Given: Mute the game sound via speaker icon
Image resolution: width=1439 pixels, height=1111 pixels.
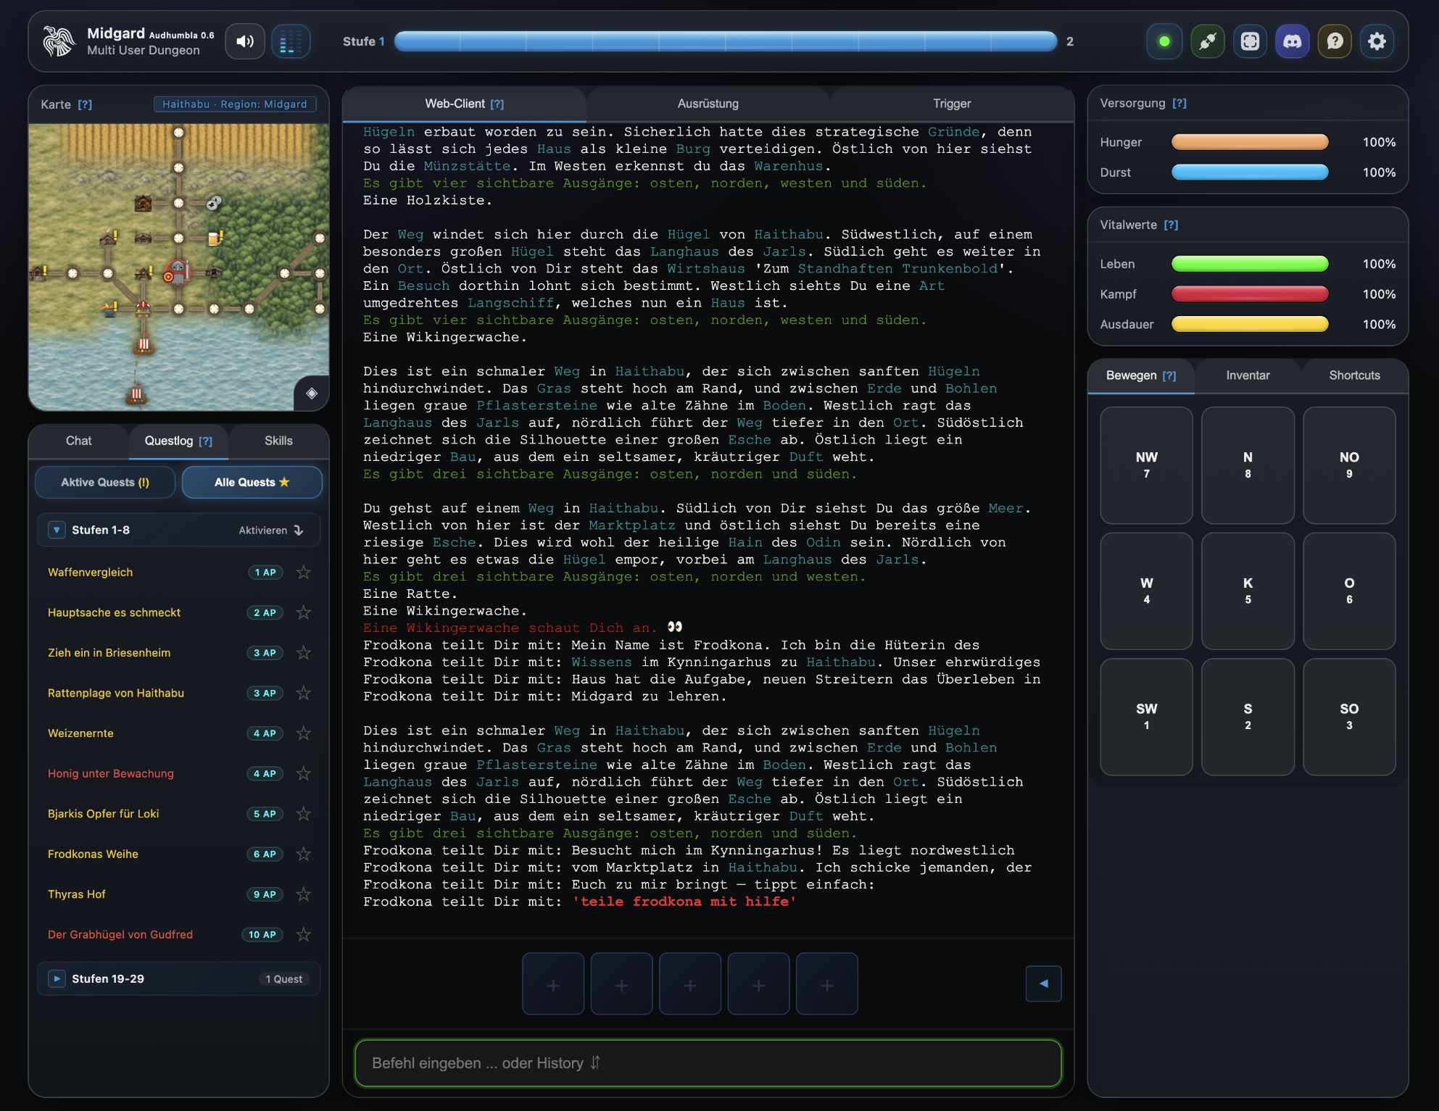Looking at the screenshot, I should [x=245, y=41].
